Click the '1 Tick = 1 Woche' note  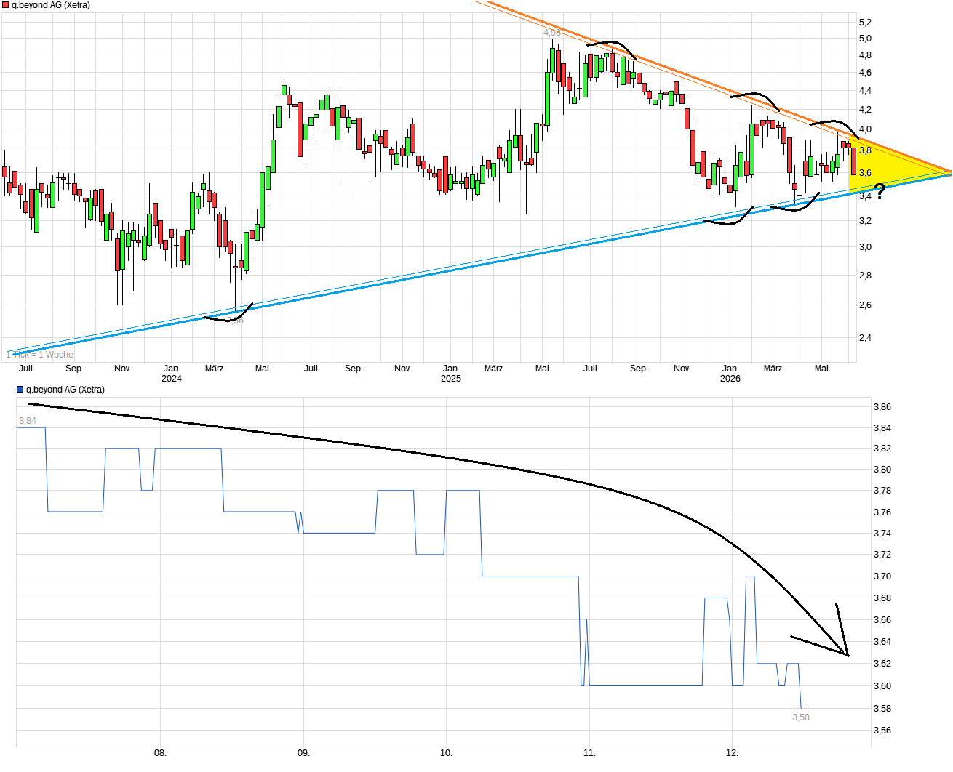coord(40,355)
